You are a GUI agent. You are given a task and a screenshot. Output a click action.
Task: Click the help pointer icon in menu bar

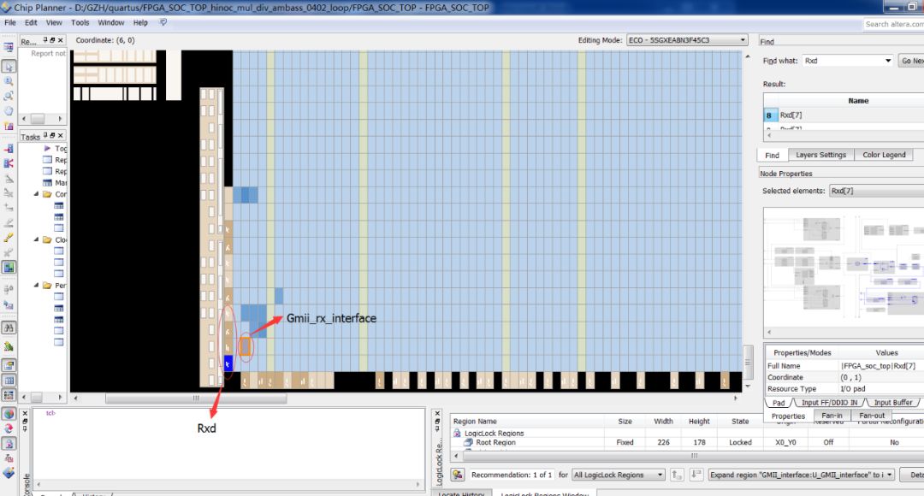click(x=163, y=22)
